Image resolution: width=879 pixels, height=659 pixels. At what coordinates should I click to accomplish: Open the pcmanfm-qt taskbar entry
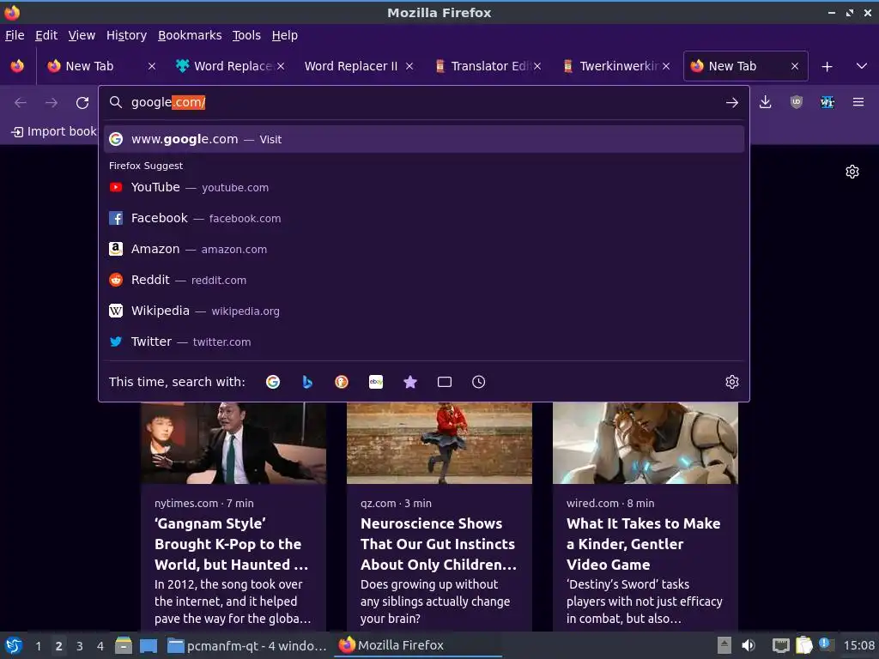247,645
